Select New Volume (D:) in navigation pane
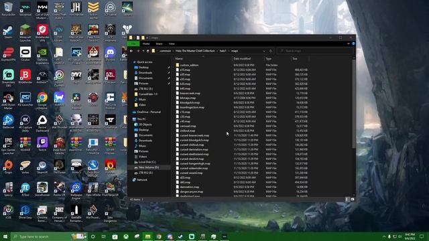 pyautogui.click(x=149, y=167)
